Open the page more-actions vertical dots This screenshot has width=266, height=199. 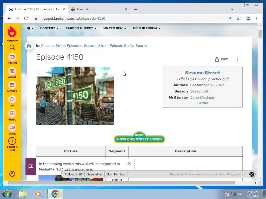[x=237, y=59]
